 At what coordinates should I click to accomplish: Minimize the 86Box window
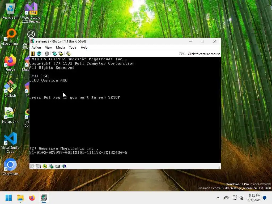[190, 41]
